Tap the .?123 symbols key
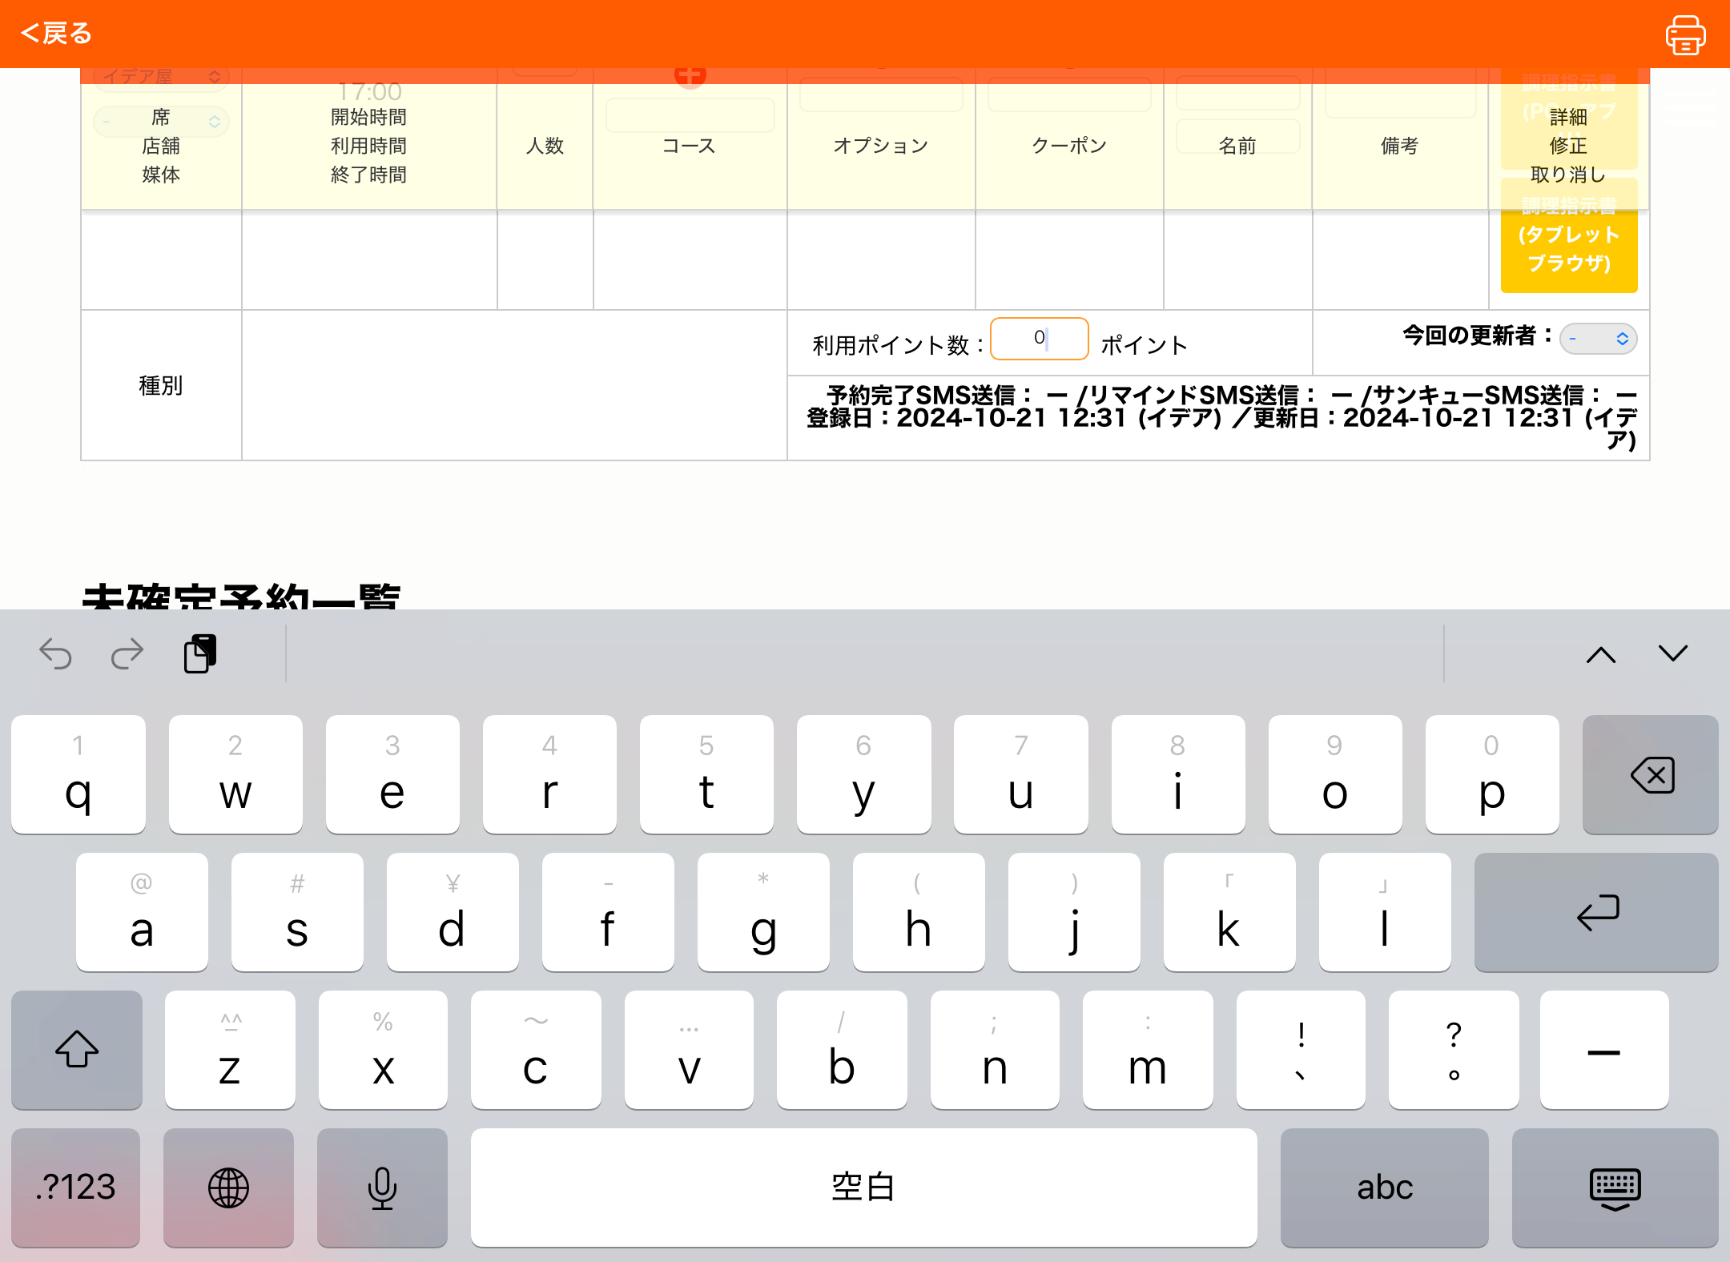The width and height of the screenshot is (1730, 1262). pyautogui.click(x=76, y=1188)
